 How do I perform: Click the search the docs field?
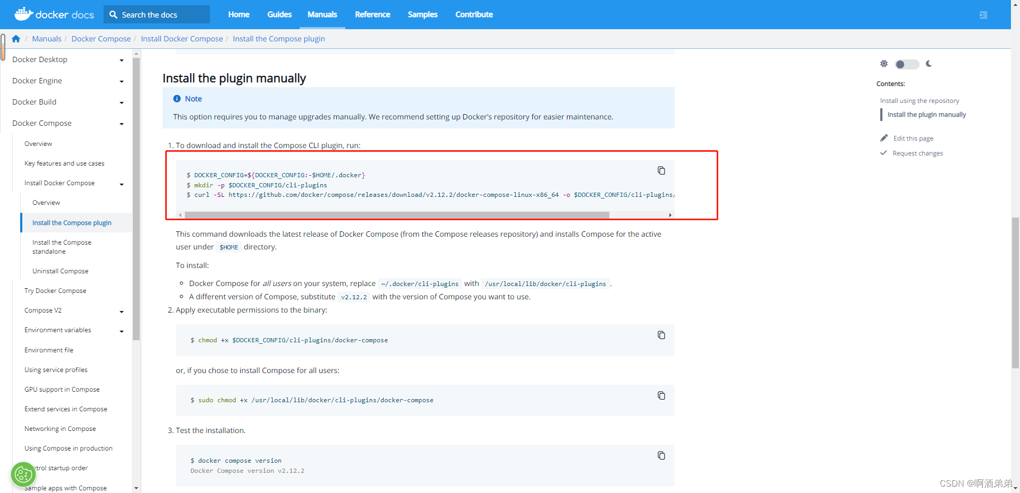click(x=157, y=15)
